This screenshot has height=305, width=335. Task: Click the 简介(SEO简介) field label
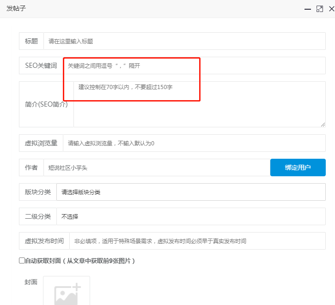coord(46,104)
